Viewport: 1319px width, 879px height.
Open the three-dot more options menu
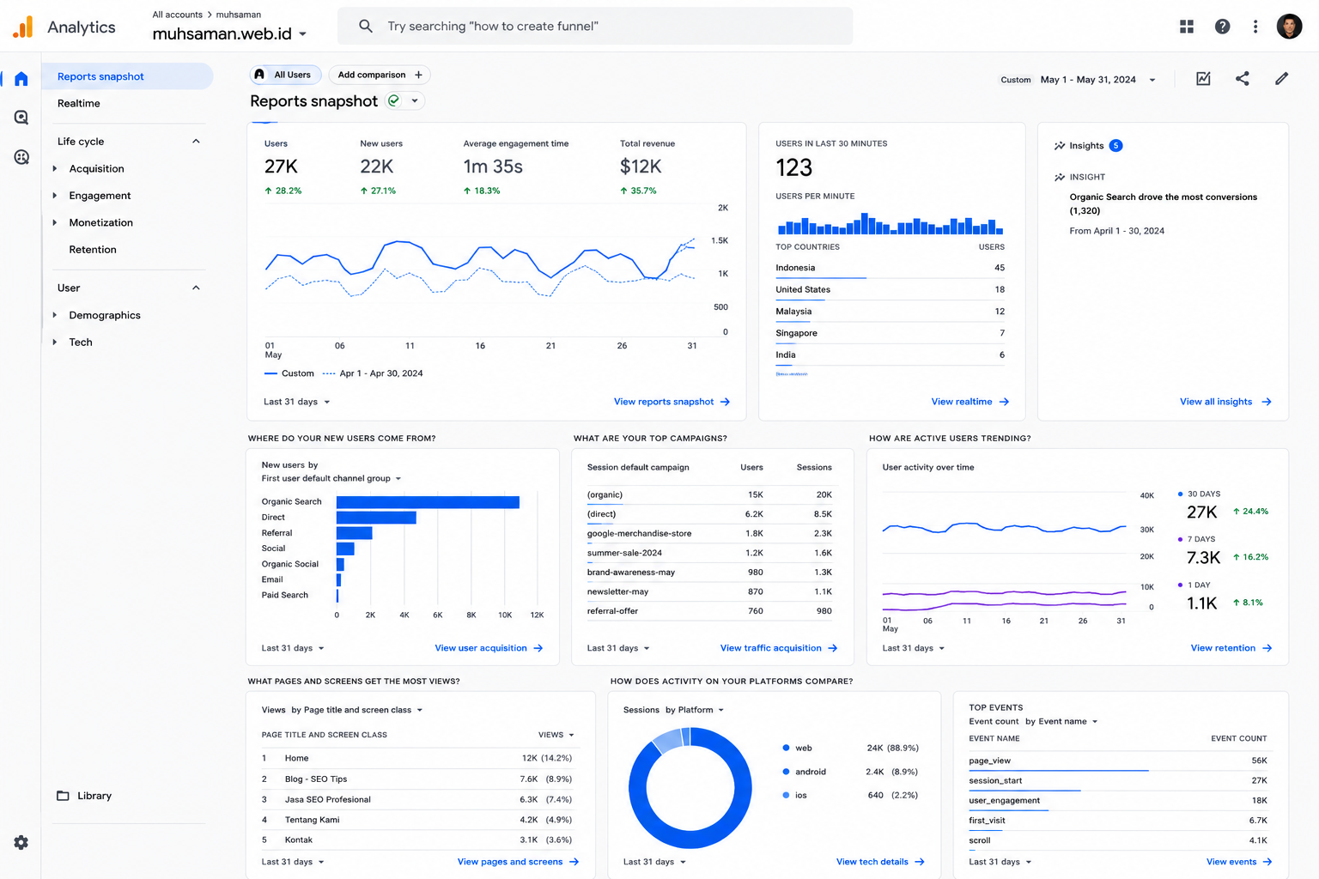pos(1255,27)
